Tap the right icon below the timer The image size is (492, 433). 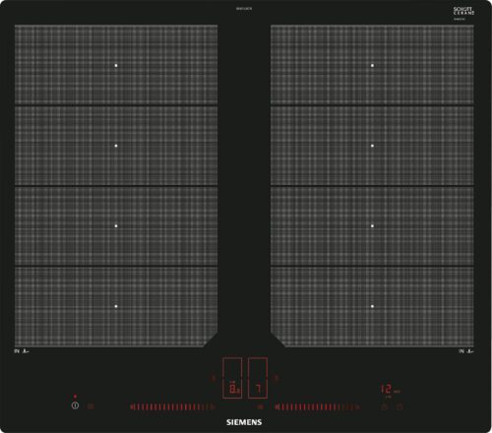400,406
